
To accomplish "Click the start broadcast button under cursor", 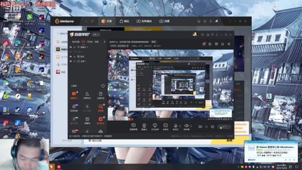I will click(x=224, y=127).
